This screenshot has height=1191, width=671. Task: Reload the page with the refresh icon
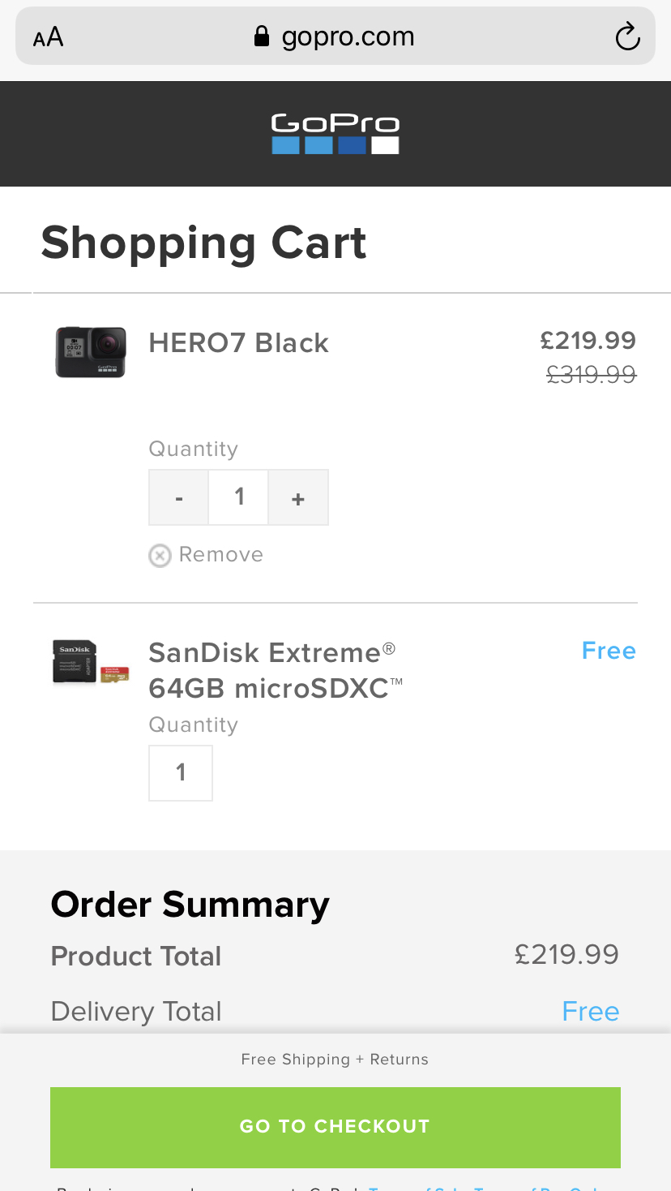point(627,37)
